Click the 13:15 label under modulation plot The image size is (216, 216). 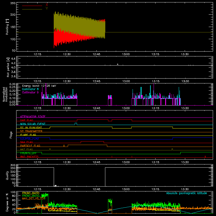point(156,108)
